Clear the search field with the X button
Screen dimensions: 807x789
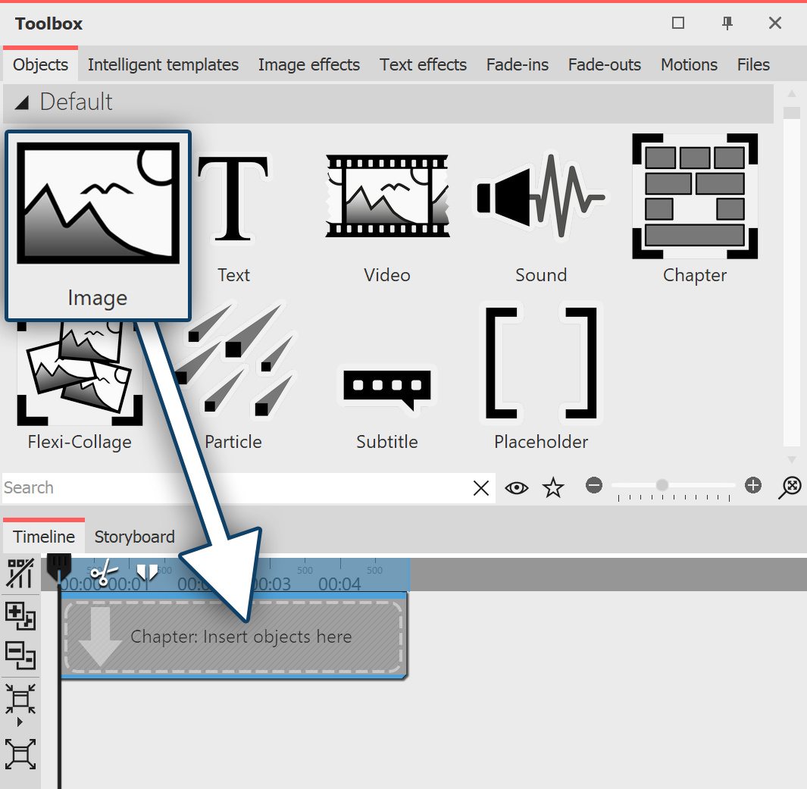tap(481, 488)
